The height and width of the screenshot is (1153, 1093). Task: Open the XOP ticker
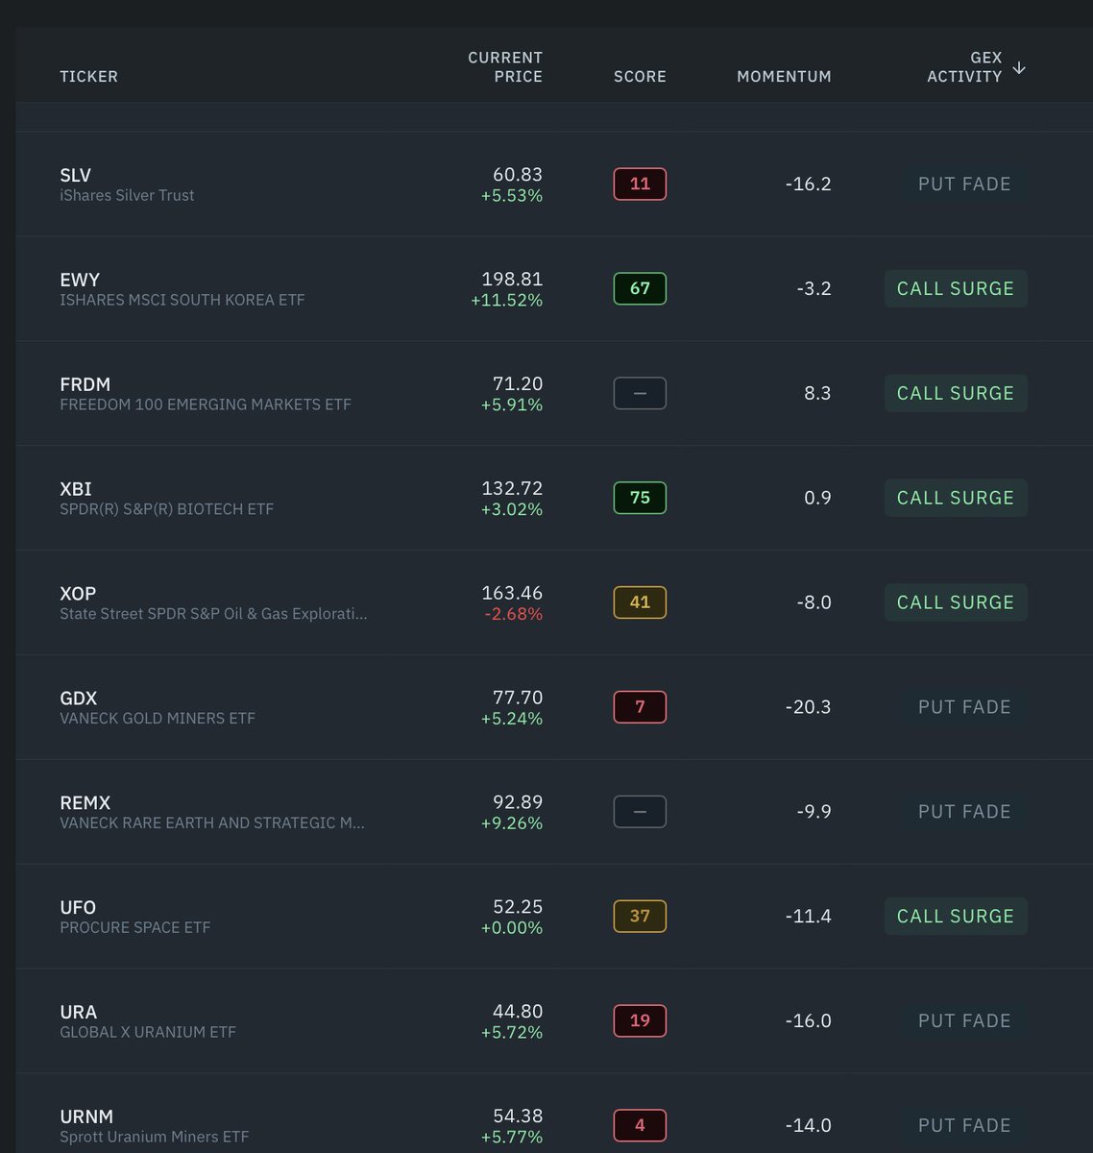78,594
